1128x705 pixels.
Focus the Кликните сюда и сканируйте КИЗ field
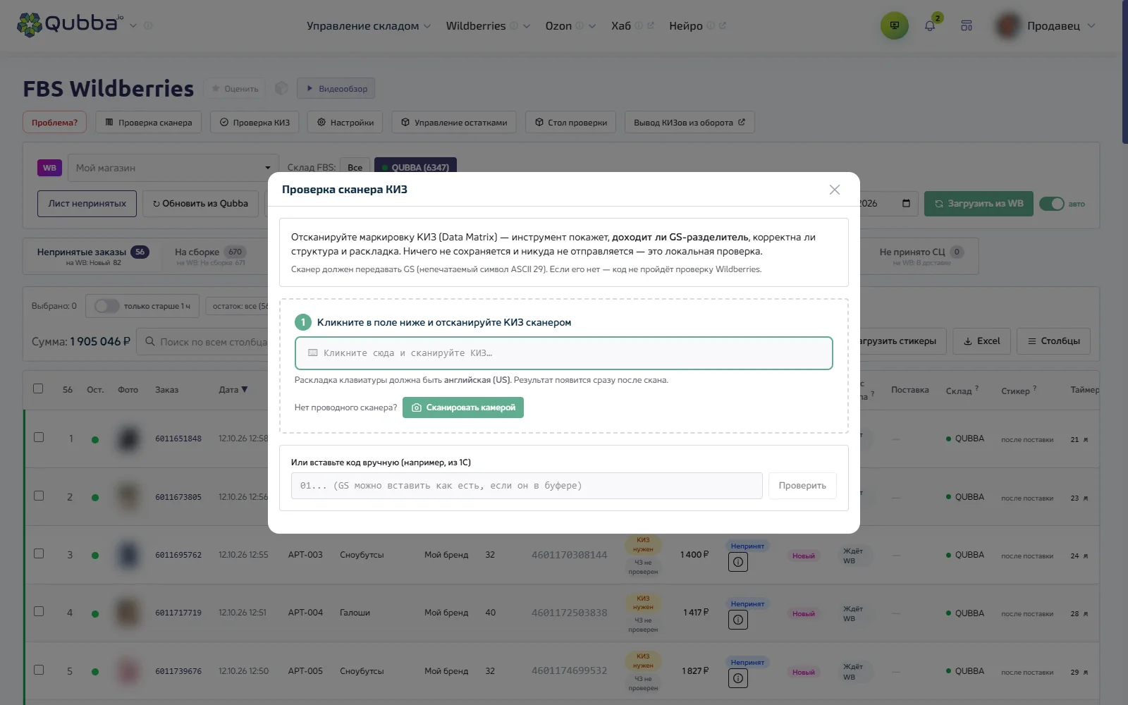click(564, 353)
